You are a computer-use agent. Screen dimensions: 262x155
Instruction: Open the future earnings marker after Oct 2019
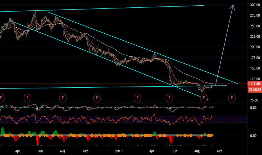tap(232, 98)
